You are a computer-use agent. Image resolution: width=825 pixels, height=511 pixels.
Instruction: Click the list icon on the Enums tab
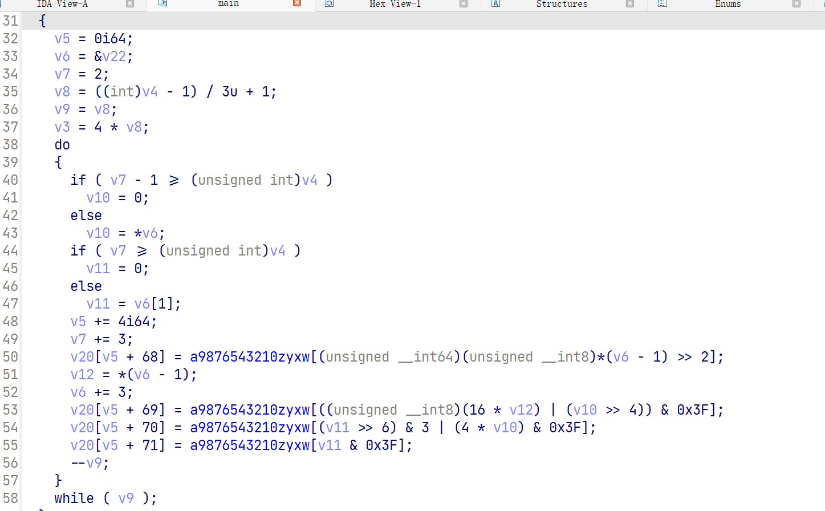[662, 4]
